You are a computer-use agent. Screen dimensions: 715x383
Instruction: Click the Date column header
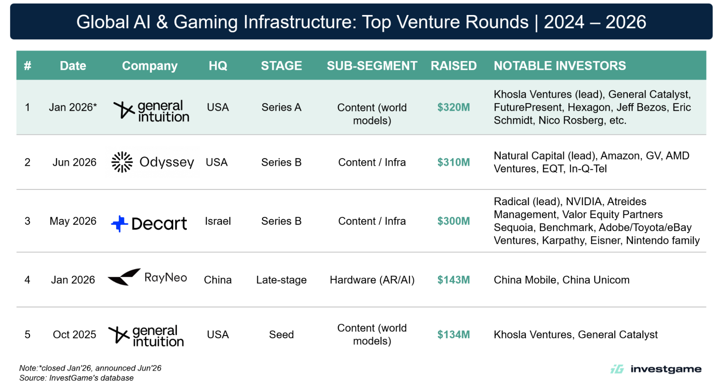click(x=73, y=66)
